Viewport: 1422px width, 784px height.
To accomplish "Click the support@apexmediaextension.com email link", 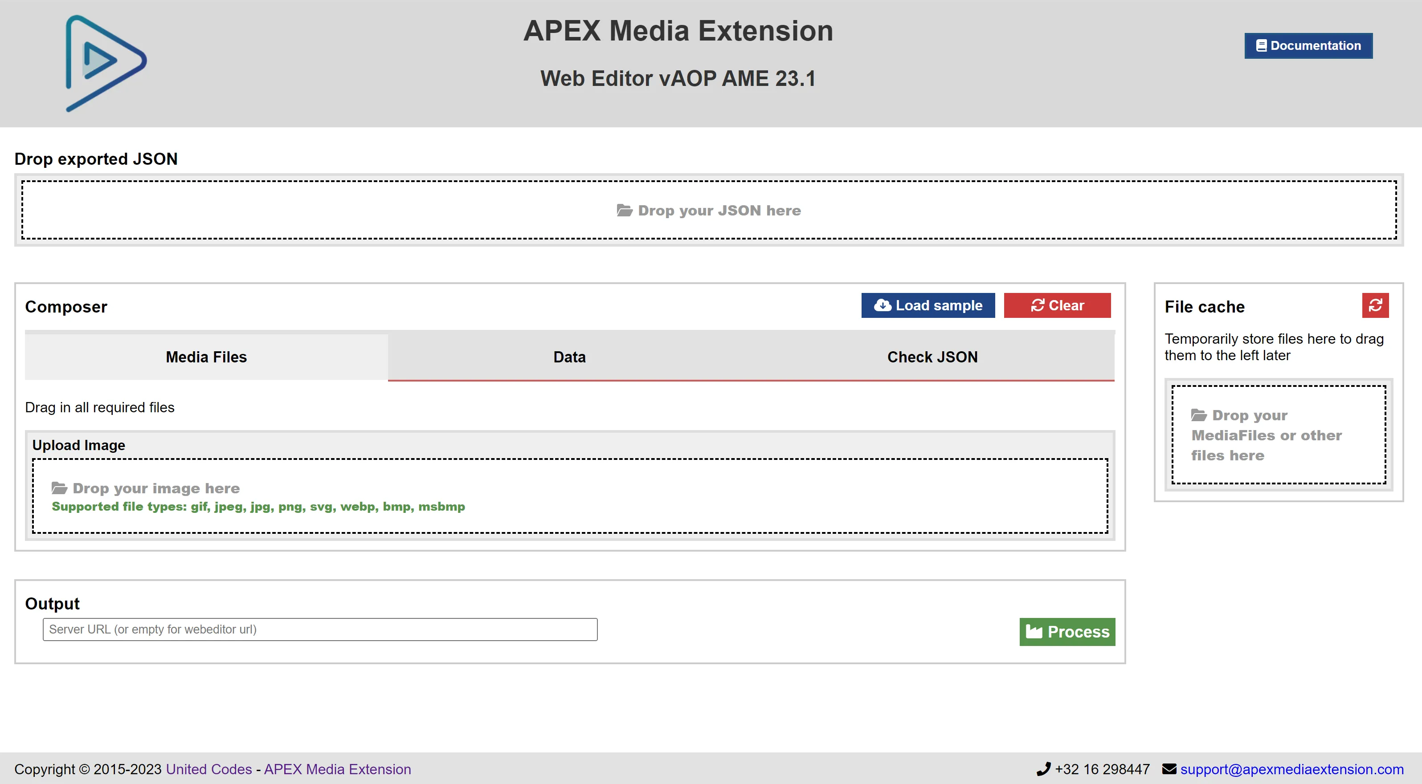I will pos(1292,769).
